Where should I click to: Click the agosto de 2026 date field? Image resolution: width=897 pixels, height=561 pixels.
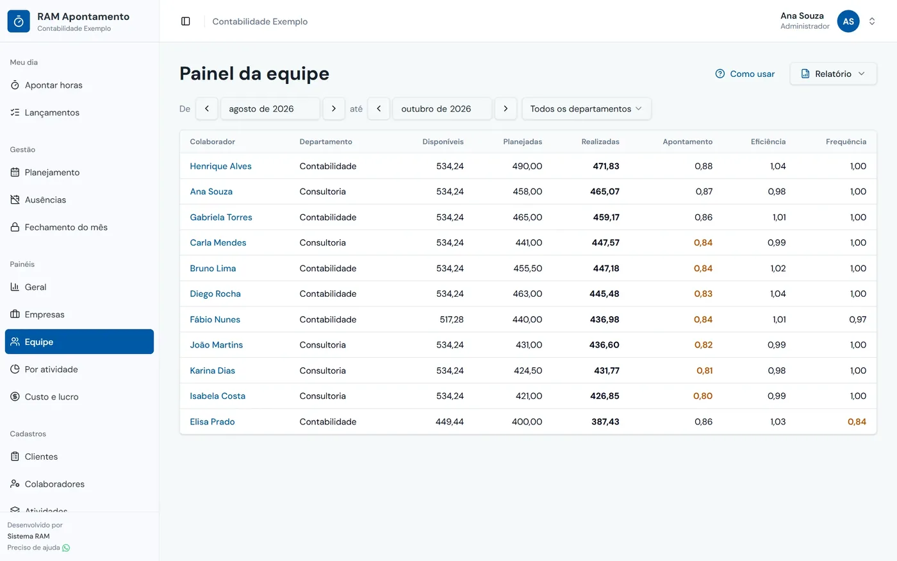point(270,109)
